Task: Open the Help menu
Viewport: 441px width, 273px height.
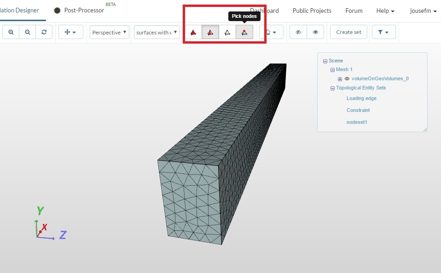Action: (385, 11)
